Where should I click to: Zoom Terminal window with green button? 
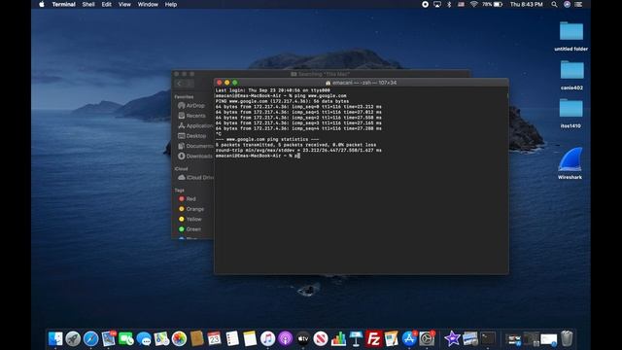pos(235,83)
